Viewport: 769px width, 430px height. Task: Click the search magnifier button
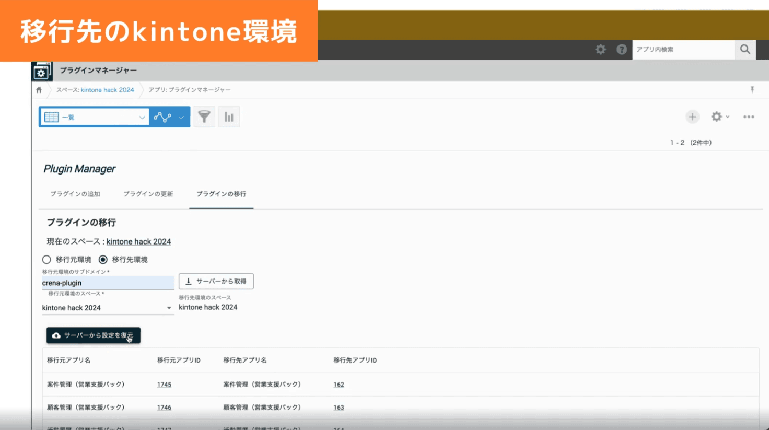pos(745,49)
